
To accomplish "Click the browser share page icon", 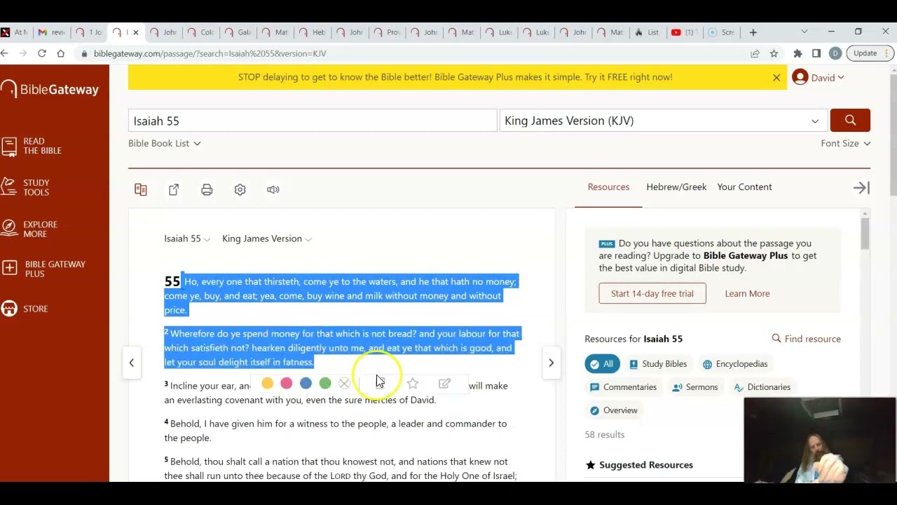I will 755,53.
